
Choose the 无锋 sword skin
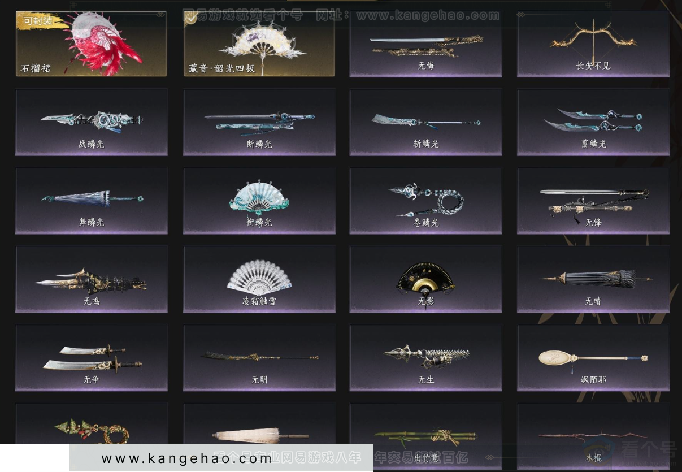593,200
